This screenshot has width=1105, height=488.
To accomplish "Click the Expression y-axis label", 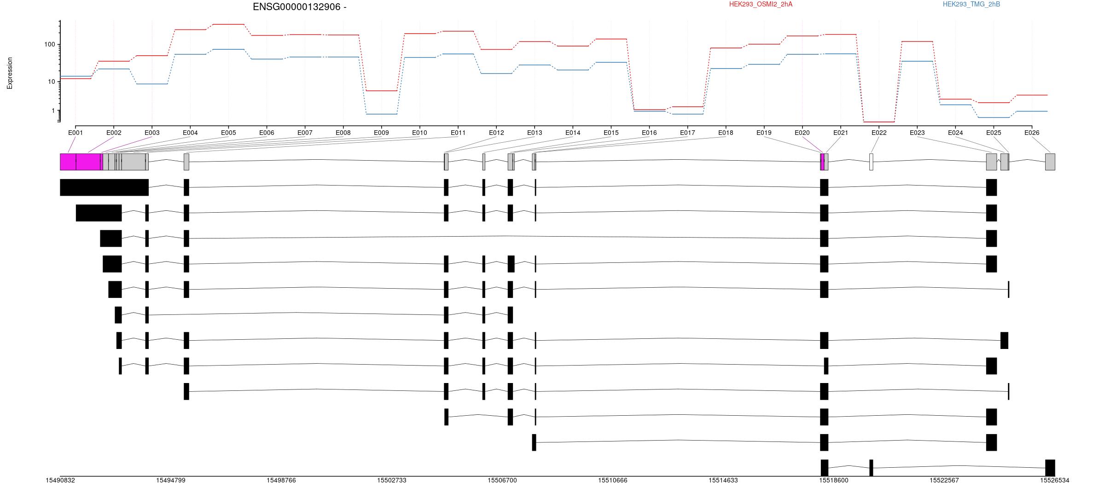I will (10, 73).
